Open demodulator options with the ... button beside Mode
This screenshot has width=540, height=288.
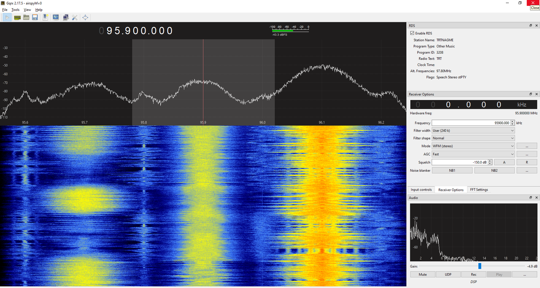point(527,146)
